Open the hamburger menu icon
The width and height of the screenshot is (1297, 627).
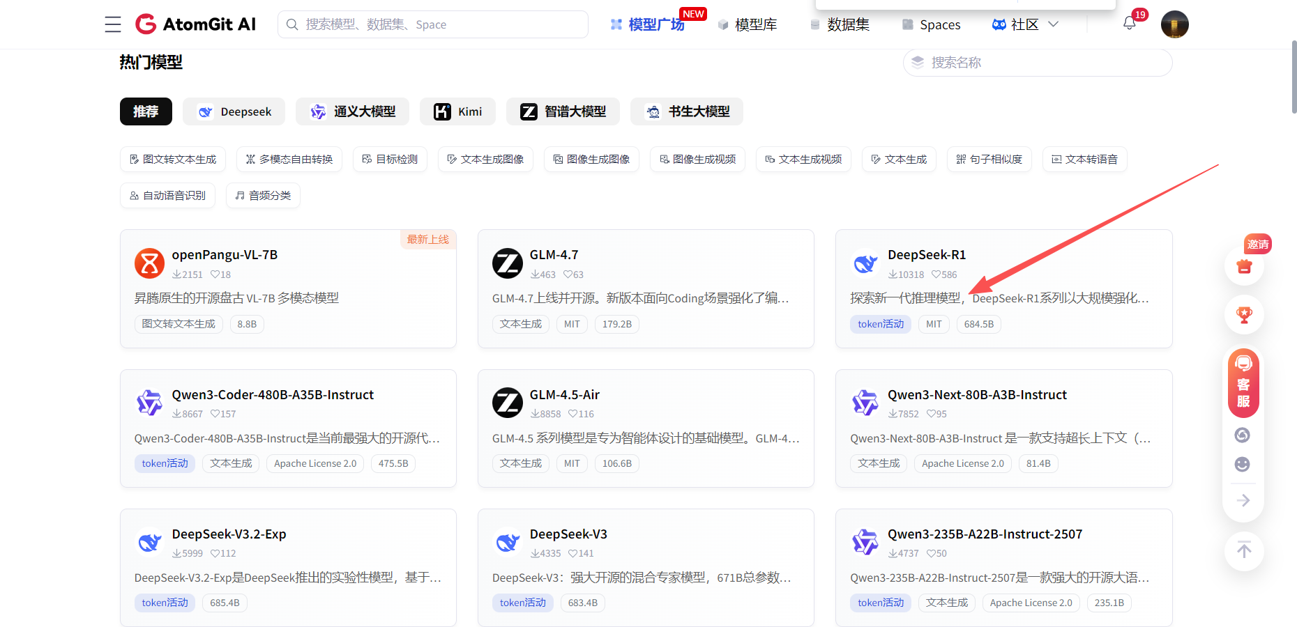coord(113,24)
